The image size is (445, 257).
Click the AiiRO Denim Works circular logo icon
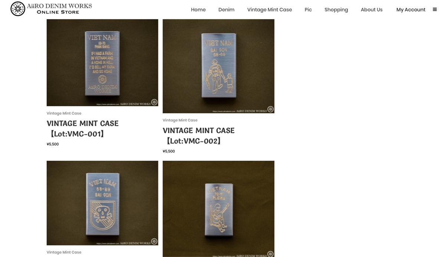click(18, 9)
